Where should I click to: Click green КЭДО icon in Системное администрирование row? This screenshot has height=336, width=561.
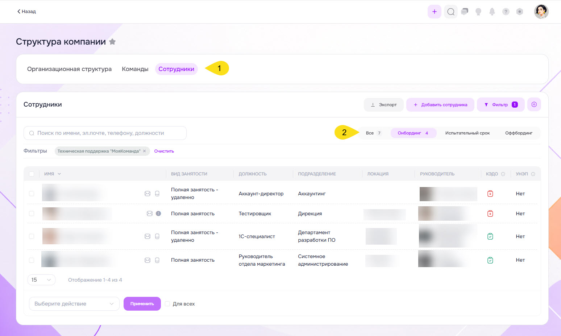(x=490, y=260)
